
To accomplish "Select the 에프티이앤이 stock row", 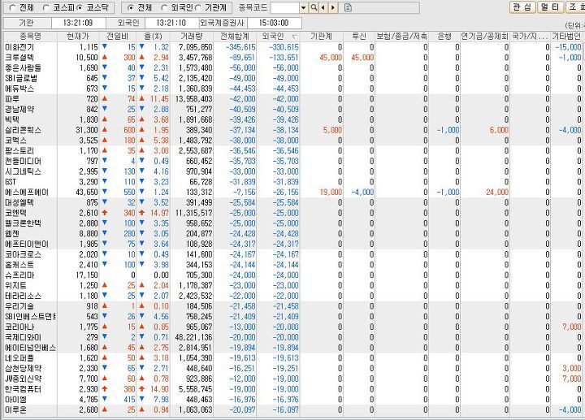I will click(x=292, y=244).
